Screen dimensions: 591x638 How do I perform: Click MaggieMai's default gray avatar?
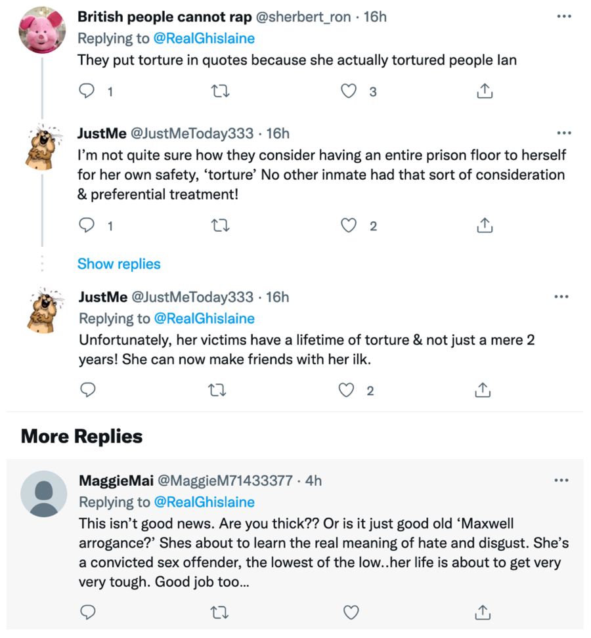(44, 494)
